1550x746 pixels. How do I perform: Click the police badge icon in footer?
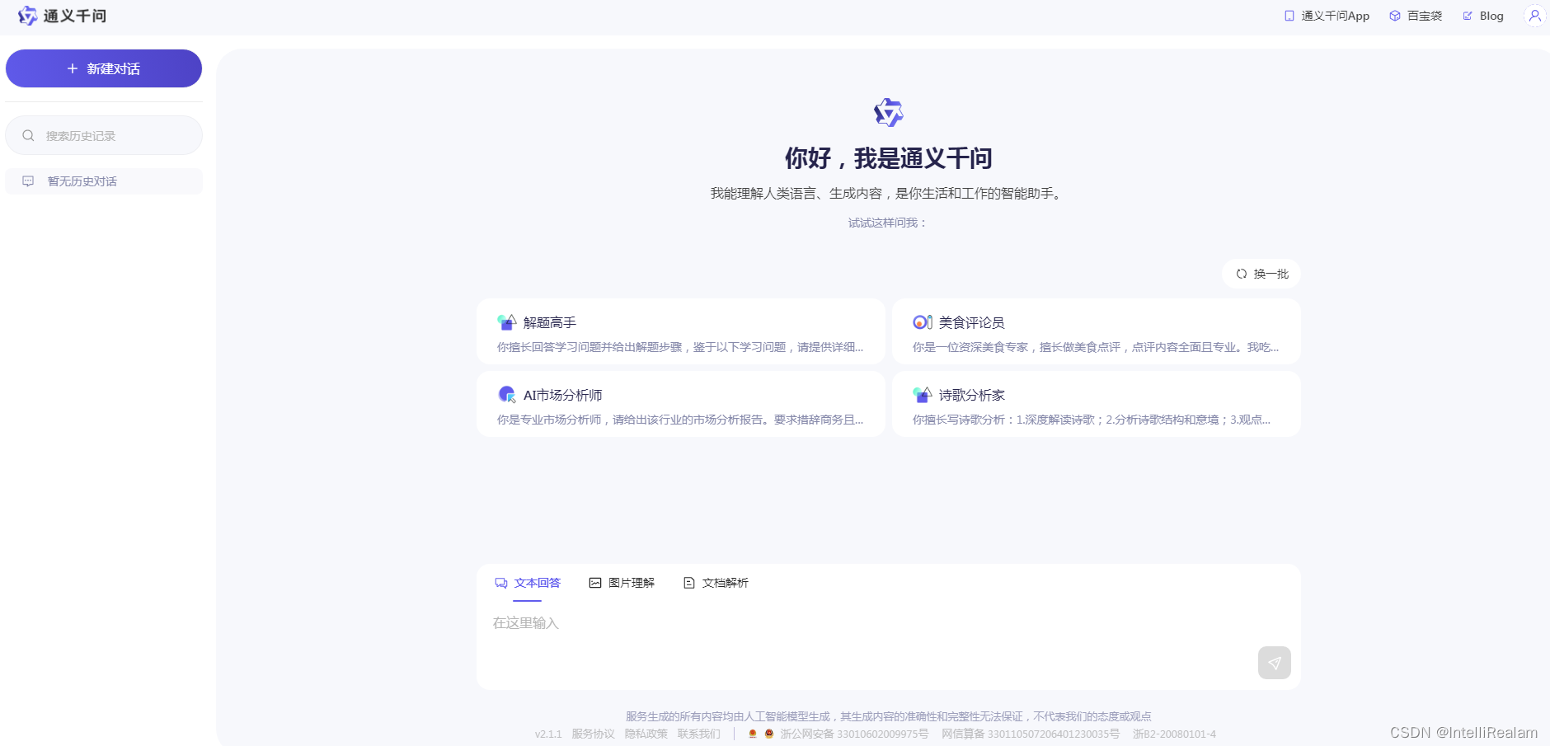pos(769,734)
